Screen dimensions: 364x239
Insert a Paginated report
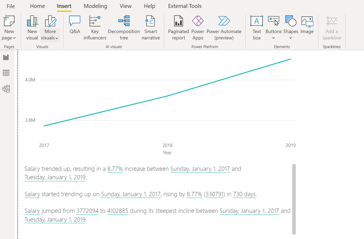click(x=178, y=26)
